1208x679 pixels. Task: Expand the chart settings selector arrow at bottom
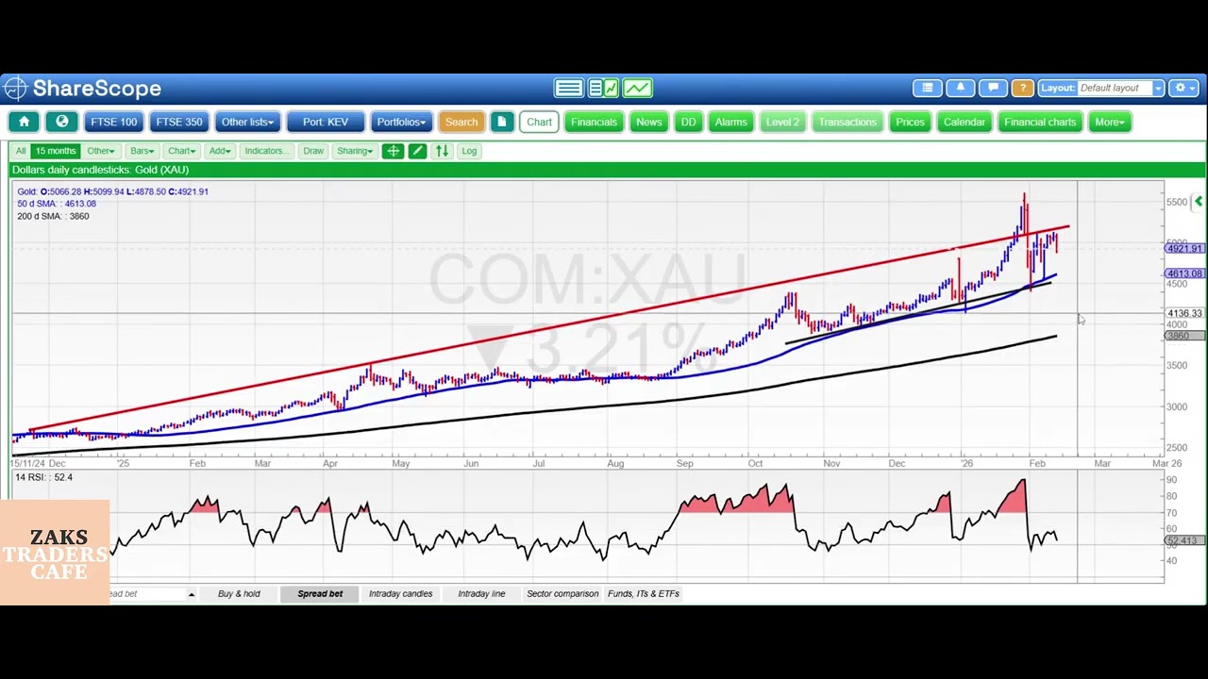[x=191, y=594]
